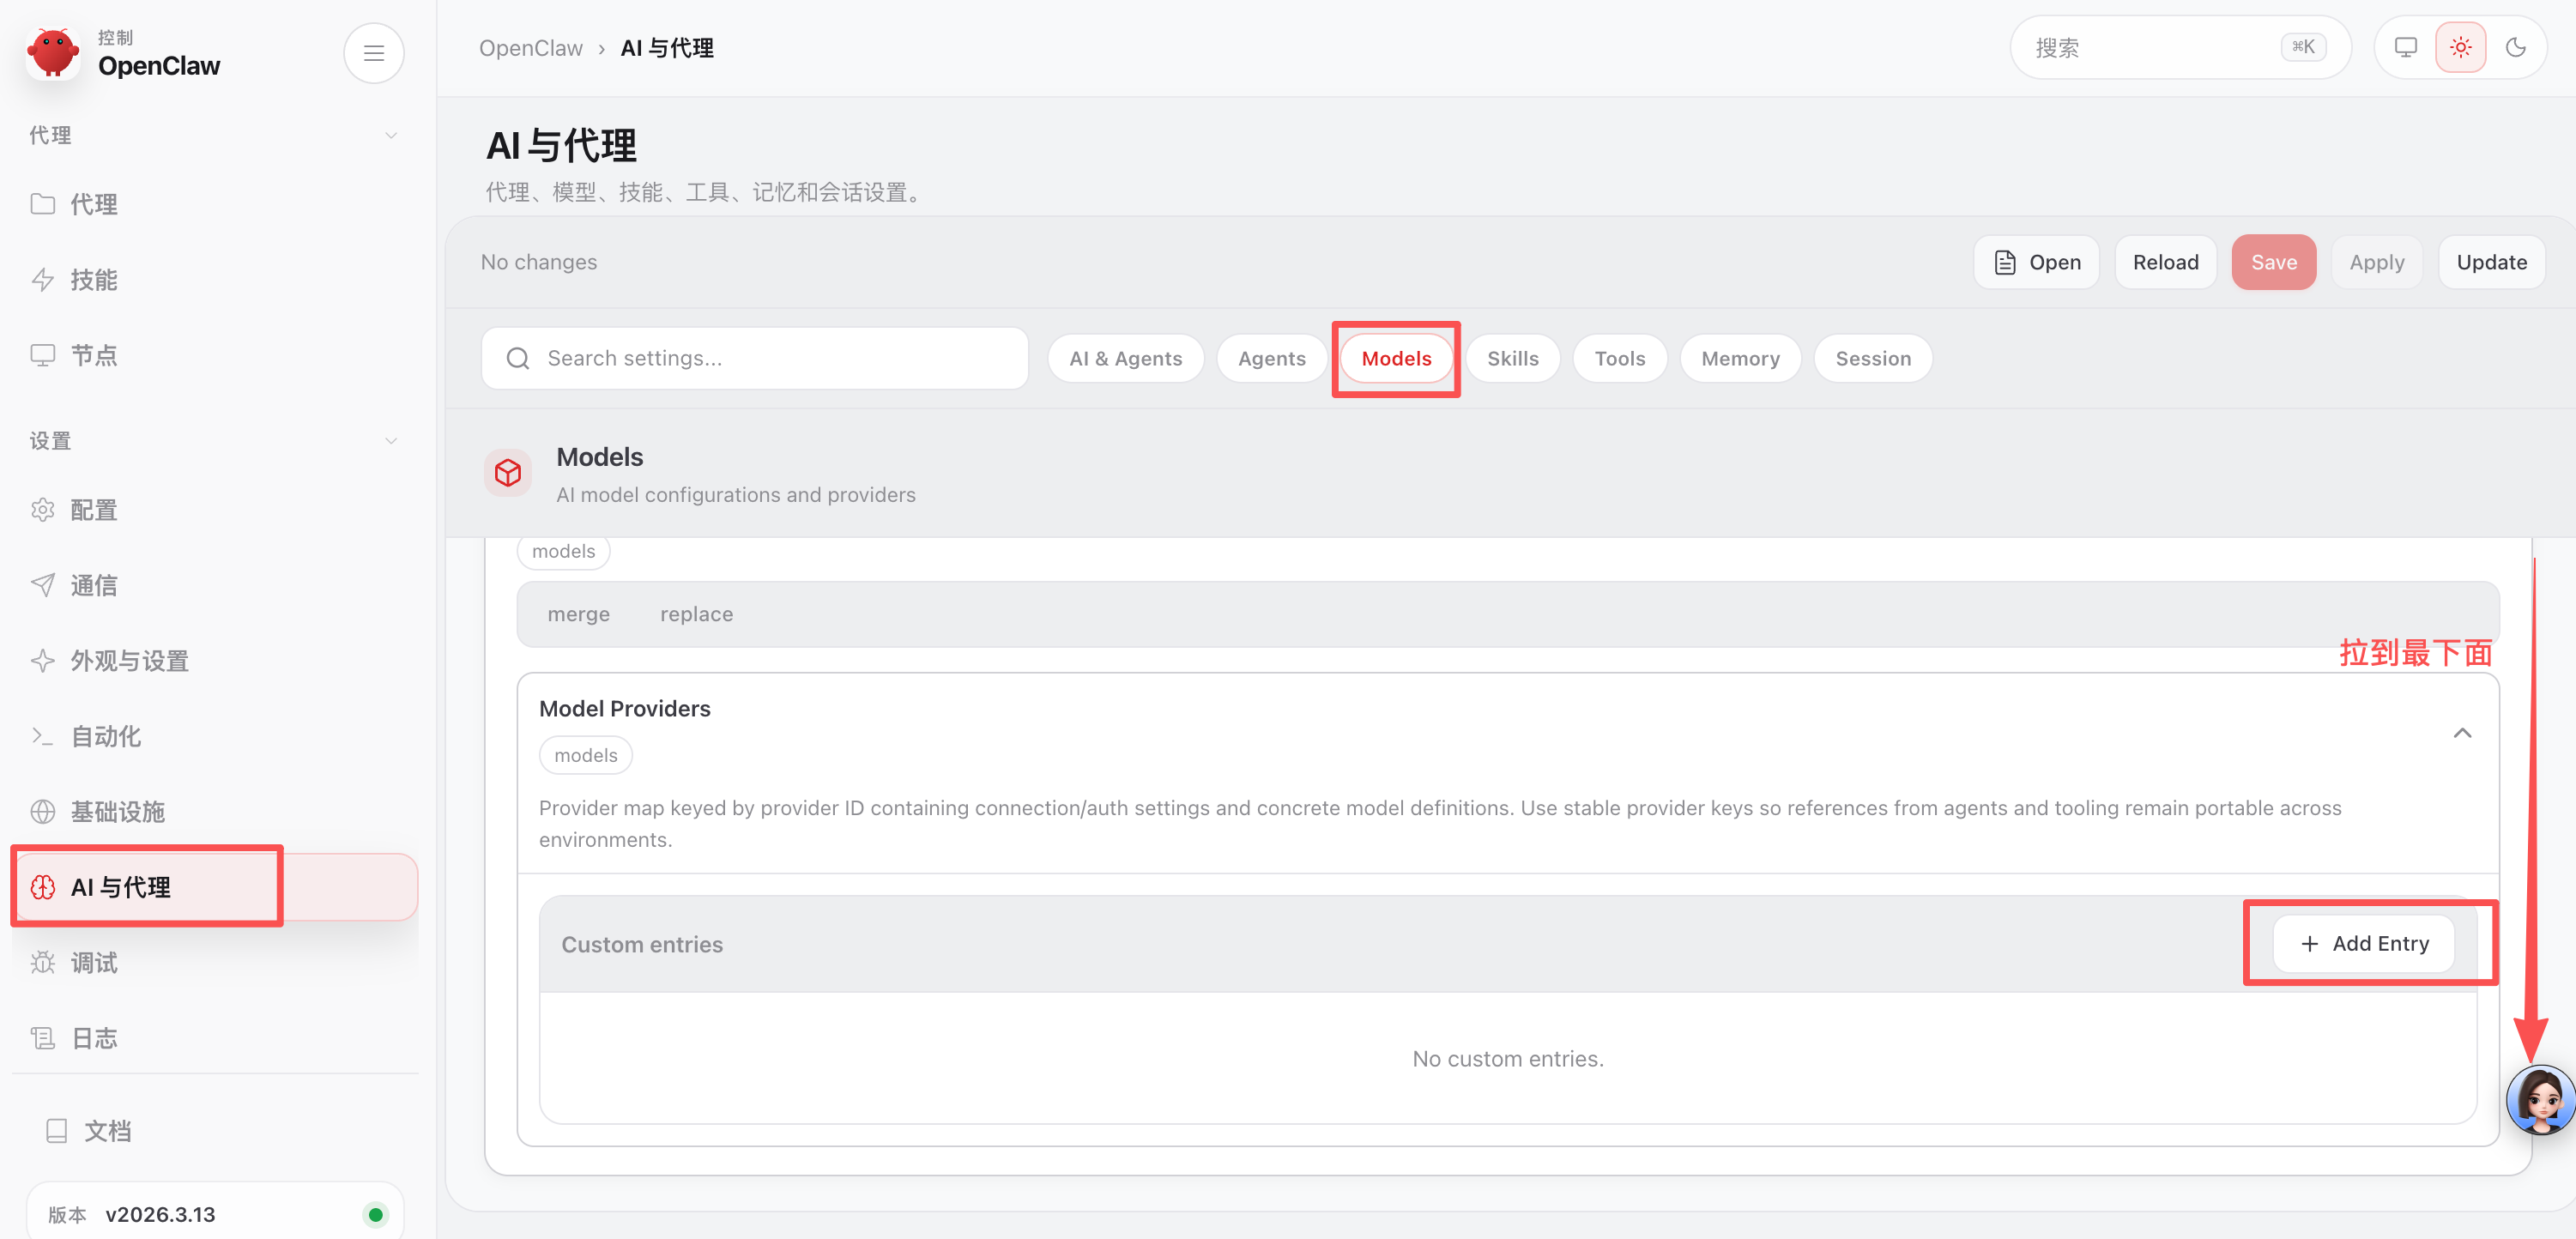Screen dimensions: 2576x1239
Task: Select the merge mode option
Action: [x=578, y=614]
